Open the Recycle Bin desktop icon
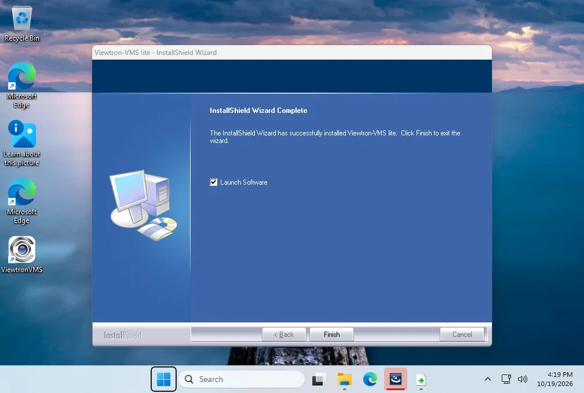Screen dimensions: 584x393 pos(21,24)
